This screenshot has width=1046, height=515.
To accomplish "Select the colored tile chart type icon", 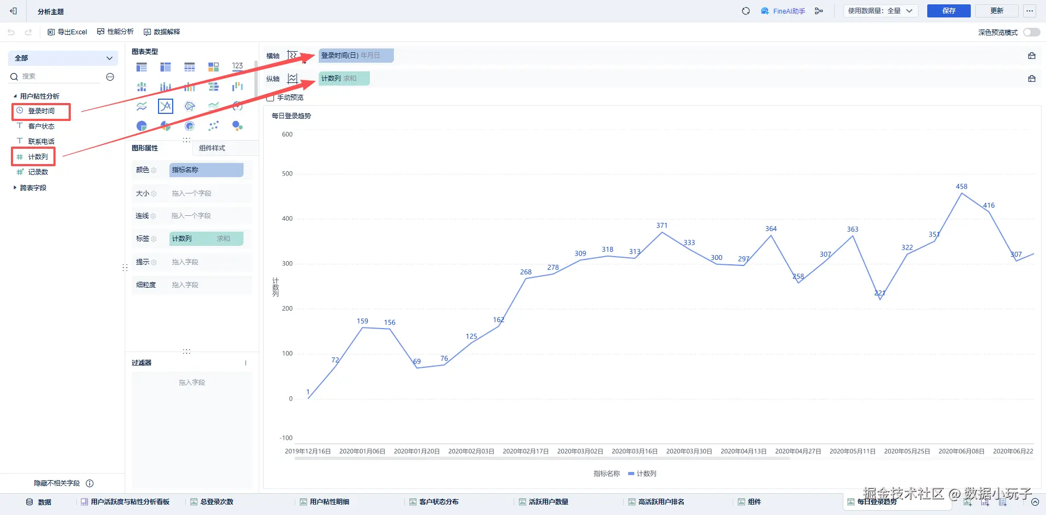I will 214,68.
